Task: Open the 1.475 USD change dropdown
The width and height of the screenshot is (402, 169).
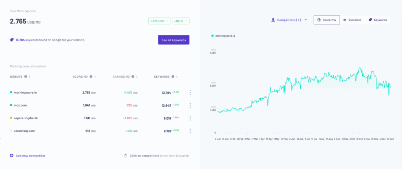Action: [159, 21]
